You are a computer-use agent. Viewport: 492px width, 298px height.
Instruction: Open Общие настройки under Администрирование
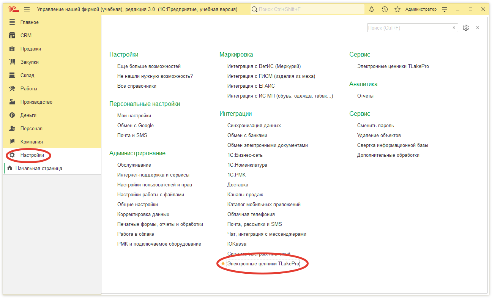pos(137,204)
